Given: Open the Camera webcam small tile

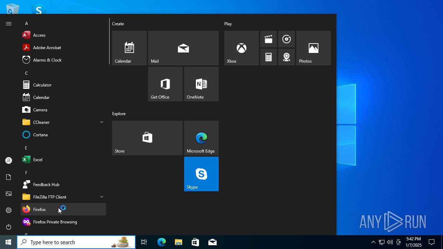Looking at the screenshot, I should [287, 57].
